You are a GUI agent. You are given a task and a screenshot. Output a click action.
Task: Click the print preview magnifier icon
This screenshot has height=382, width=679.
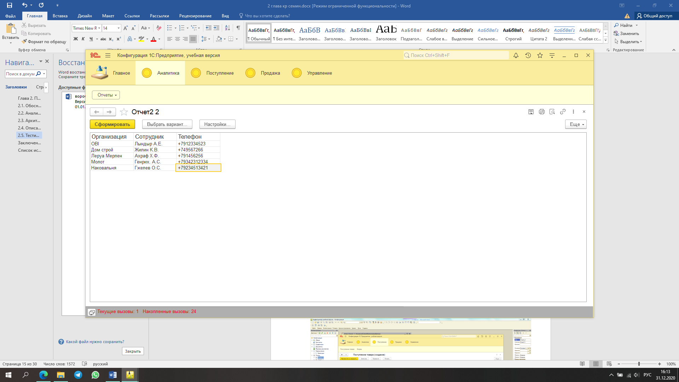pyautogui.click(x=552, y=112)
